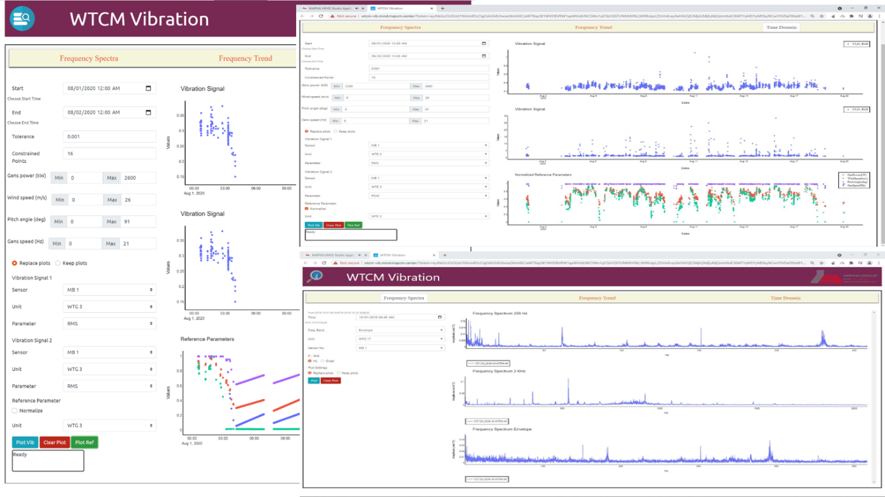Switch to Frequency Trend tab in left panel
The width and height of the screenshot is (885, 497).
[245, 58]
